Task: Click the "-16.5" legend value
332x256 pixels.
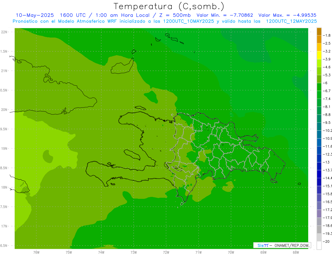Action: 328,202
